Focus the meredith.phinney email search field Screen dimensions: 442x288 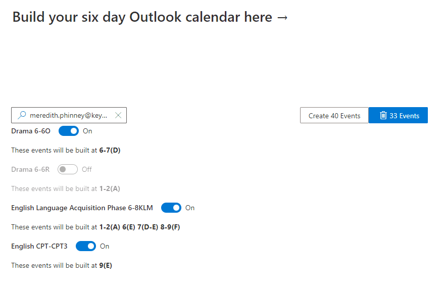click(x=68, y=115)
